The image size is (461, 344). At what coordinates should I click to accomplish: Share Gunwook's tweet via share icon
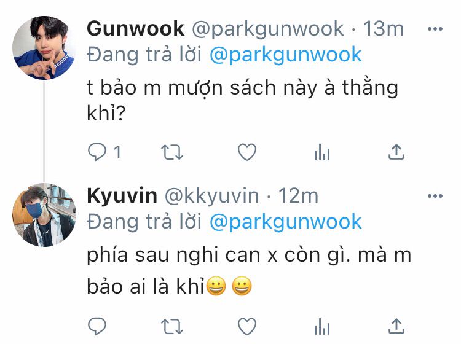click(396, 152)
